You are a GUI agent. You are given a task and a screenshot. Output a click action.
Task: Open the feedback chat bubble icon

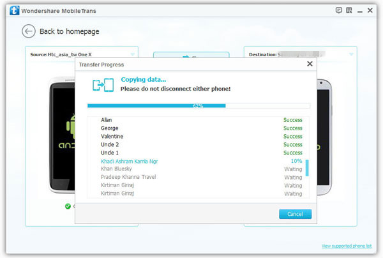click(x=338, y=10)
